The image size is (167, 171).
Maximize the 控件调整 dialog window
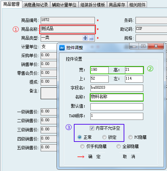(x=143, y=46)
